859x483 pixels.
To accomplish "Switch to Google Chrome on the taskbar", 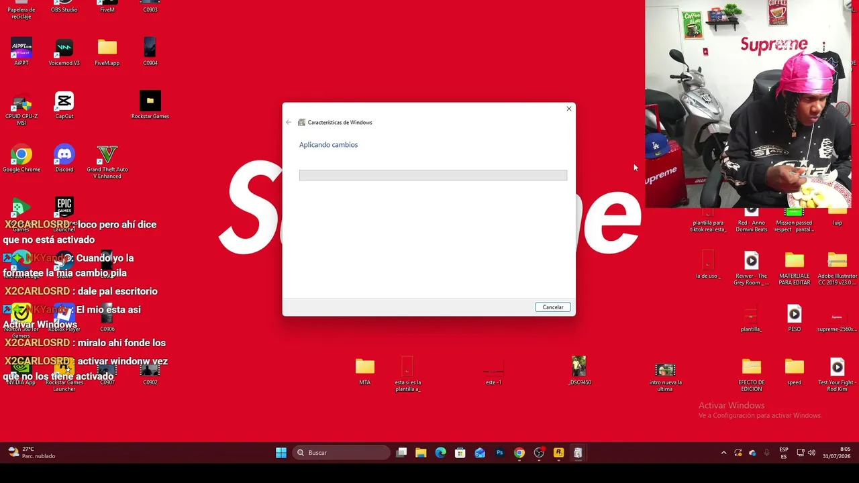I will click(519, 453).
